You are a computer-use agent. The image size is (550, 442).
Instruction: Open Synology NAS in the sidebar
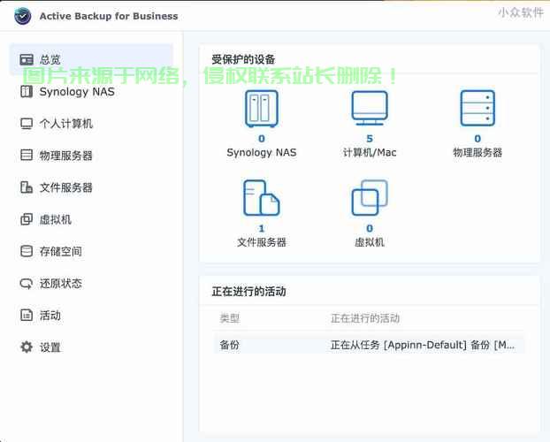[x=91, y=92]
